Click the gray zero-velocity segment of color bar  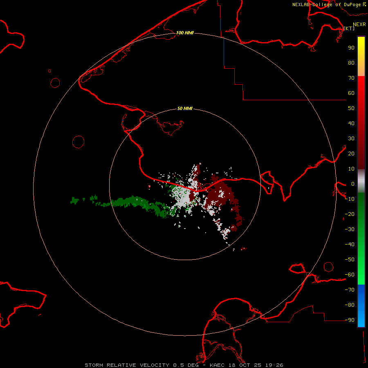[361, 181]
